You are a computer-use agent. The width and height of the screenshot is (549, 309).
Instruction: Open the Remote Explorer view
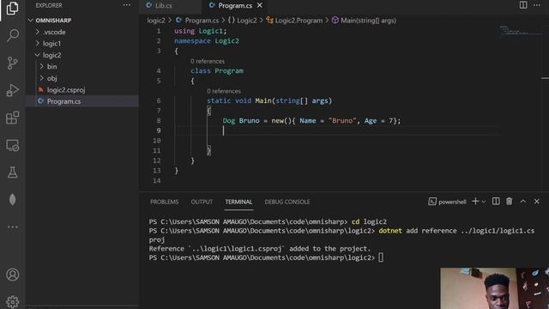[x=13, y=145]
